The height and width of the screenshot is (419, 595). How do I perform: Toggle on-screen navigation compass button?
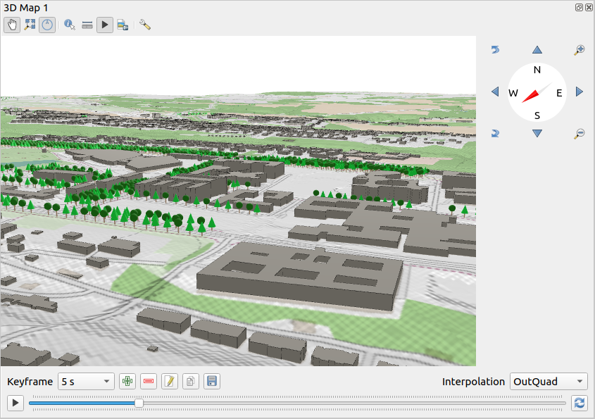point(47,25)
